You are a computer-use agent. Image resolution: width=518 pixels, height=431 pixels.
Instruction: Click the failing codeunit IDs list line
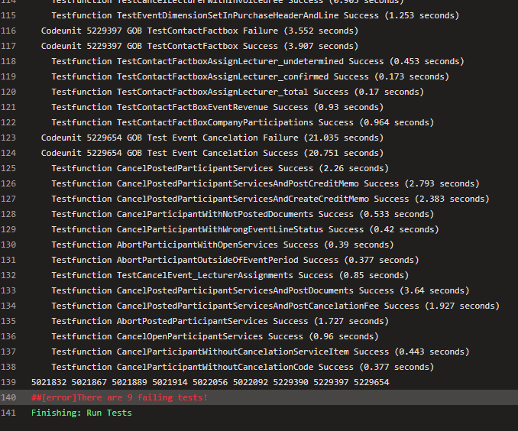[x=210, y=382]
